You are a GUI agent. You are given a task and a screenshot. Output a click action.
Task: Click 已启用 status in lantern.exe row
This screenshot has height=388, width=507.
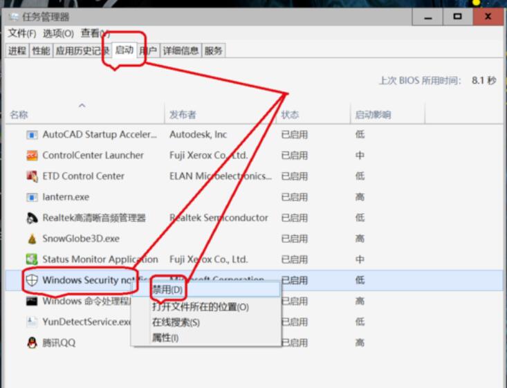[295, 197]
